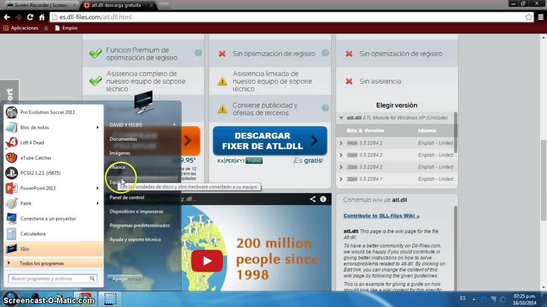
Task: Expand Bloc de notas recent files arrow
Action: click(x=97, y=127)
